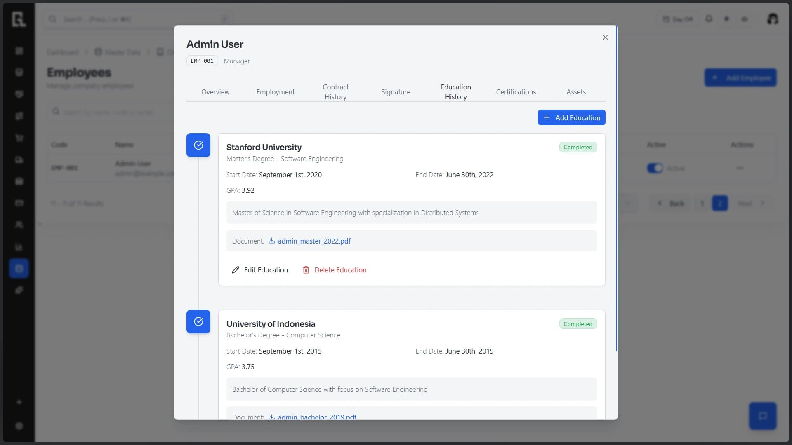The width and height of the screenshot is (792, 445).
Task: Click the start date September 1st, 2015
Action: (290, 351)
